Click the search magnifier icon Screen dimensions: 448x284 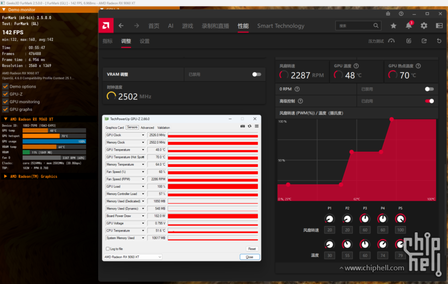click(x=376, y=26)
